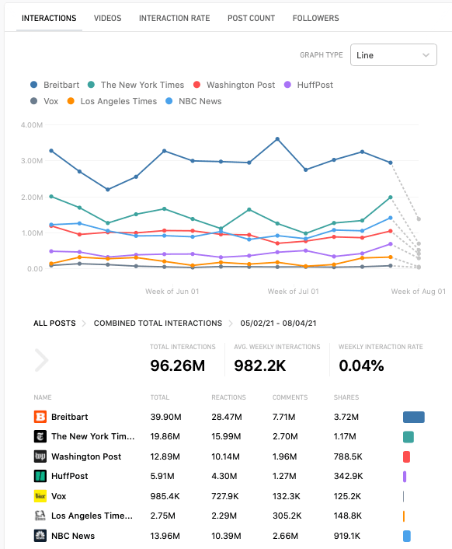The height and width of the screenshot is (549, 452).
Task: Switch to the VIDEOS tab
Action: pyautogui.click(x=108, y=18)
